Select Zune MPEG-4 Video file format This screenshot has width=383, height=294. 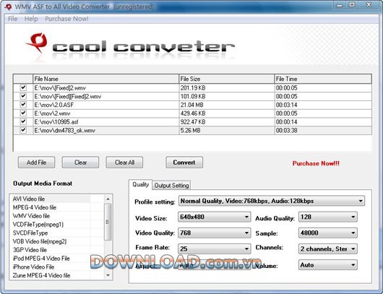(x=41, y=275)
